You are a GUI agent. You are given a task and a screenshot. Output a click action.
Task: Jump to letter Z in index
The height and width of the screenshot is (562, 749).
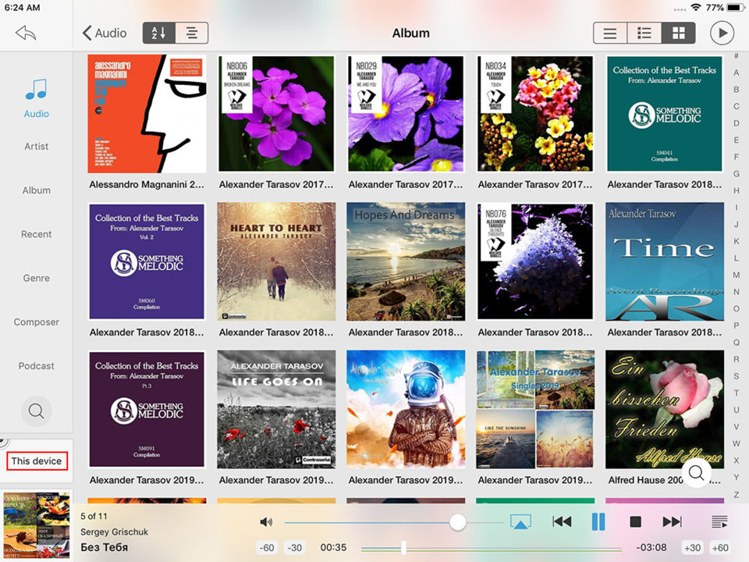736,495
